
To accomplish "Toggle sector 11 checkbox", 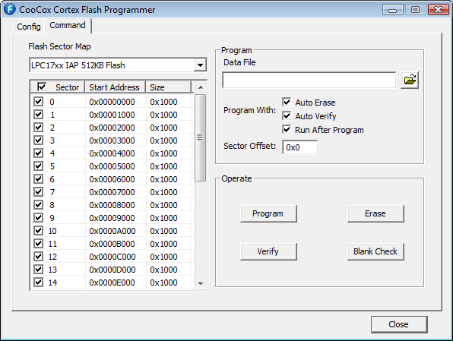I will [x=38, y=244].
